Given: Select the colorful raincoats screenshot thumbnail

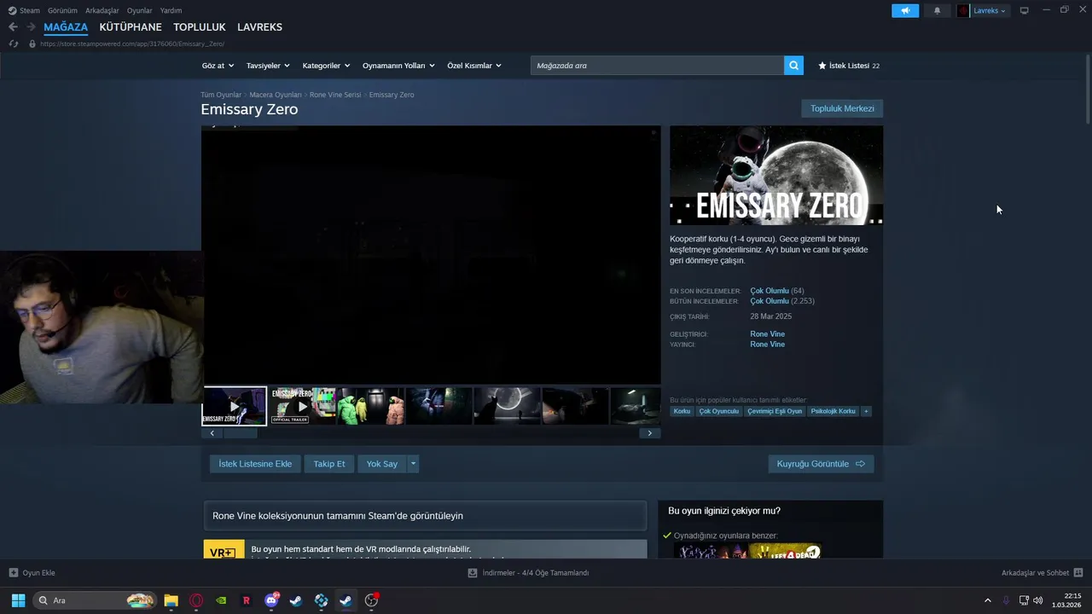Looking at the screenshot, I should tap(370, 406).
